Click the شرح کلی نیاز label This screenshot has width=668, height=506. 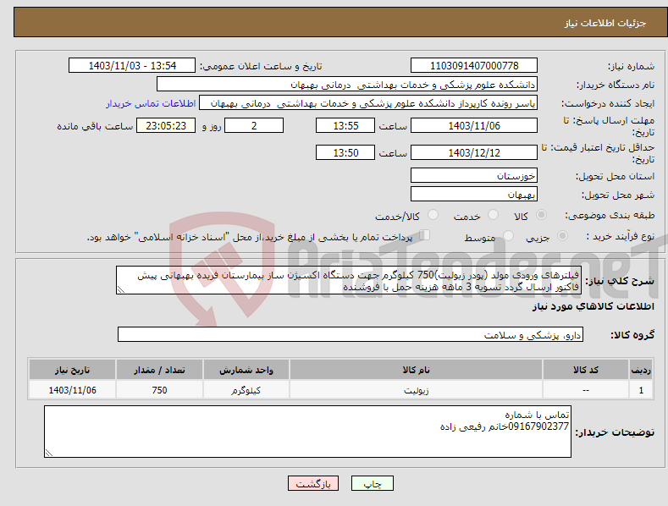pyautogui.click(x=620, y=281)
